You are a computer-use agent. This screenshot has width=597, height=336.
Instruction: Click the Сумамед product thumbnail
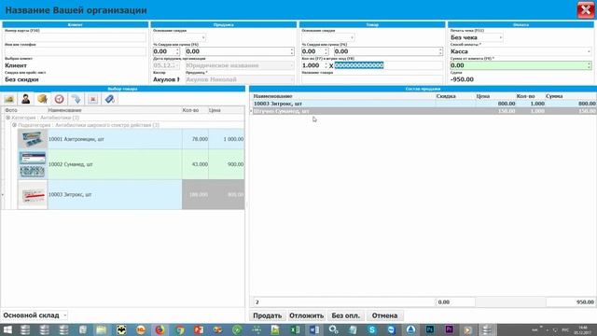[x=33, y=164]
